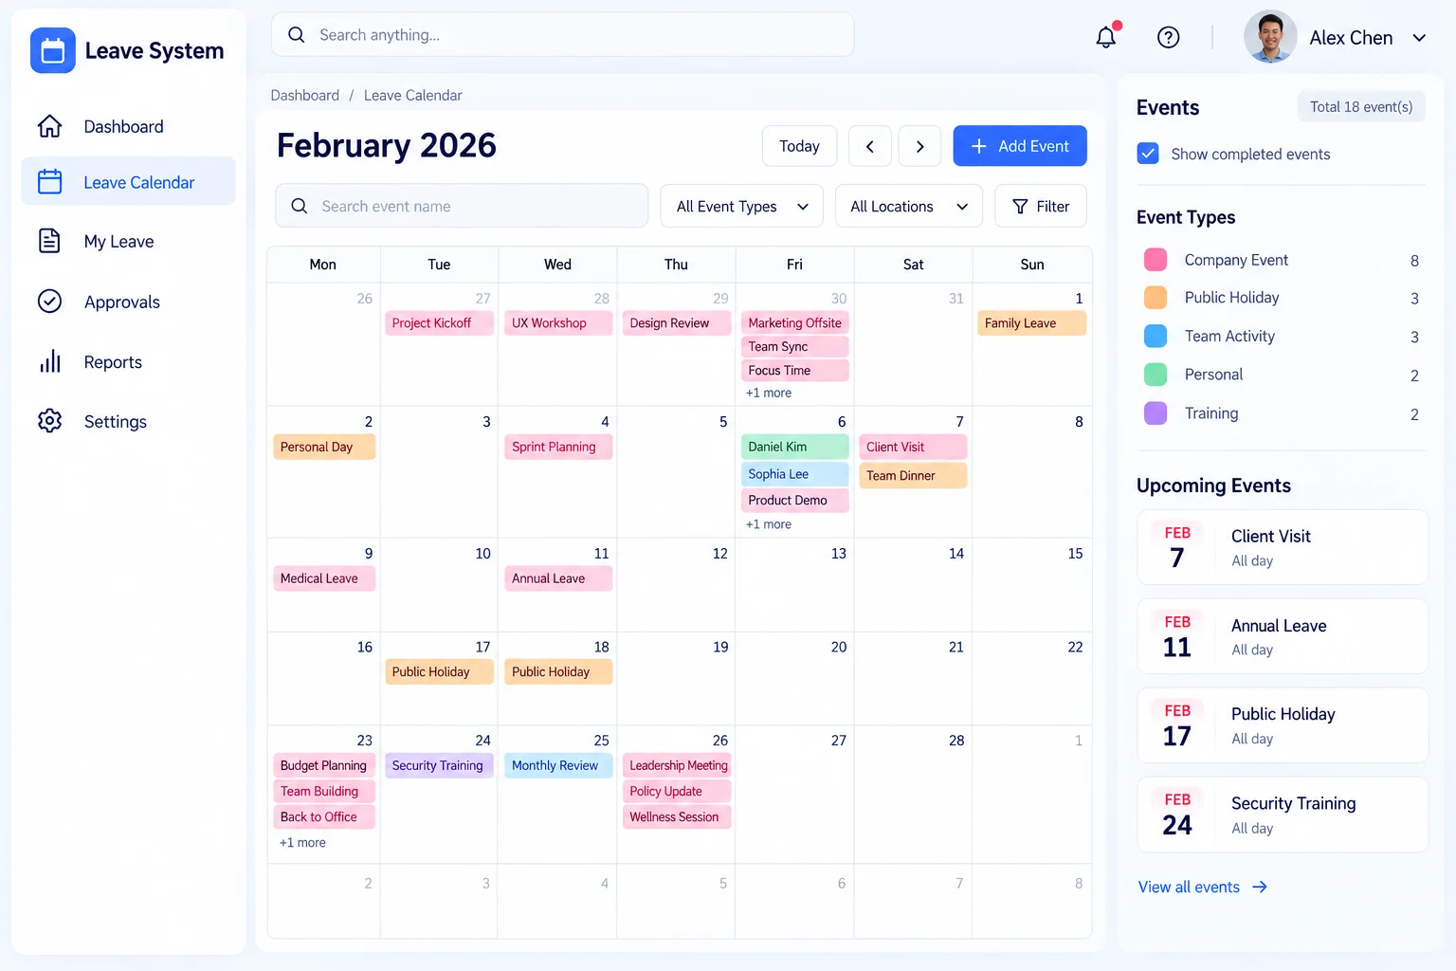Open Reports in the sidebar
Screen dimensions: 1456x971
coord(128,361)
